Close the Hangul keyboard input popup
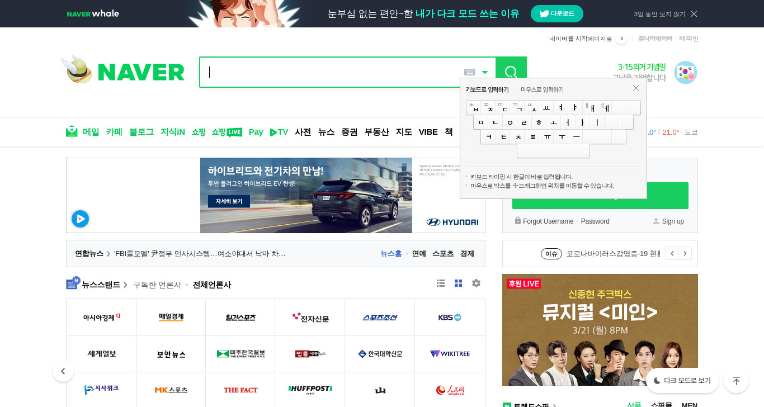Image resolution: width=764 pixels, height=407 pixels. [636, 88]
